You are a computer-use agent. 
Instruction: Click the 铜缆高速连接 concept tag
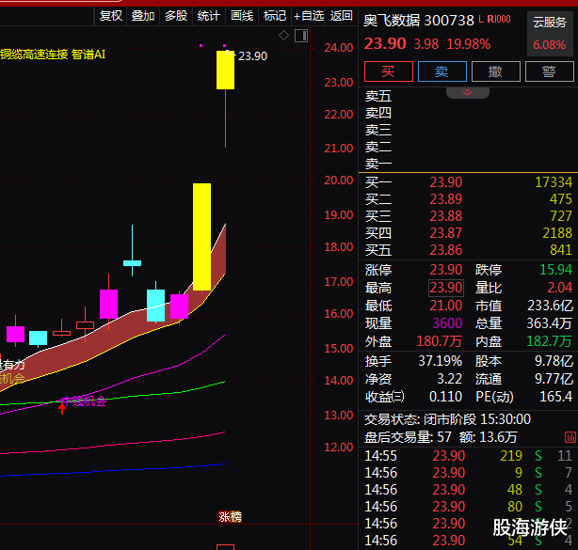pos(34,55)
